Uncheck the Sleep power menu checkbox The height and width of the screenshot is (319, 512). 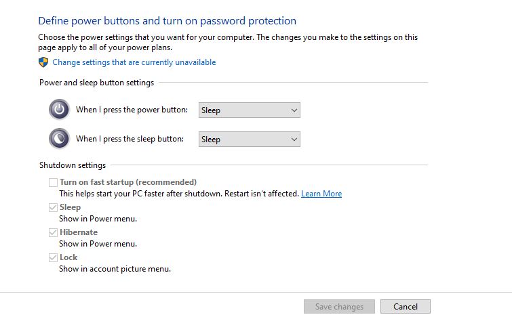point(53,207)
